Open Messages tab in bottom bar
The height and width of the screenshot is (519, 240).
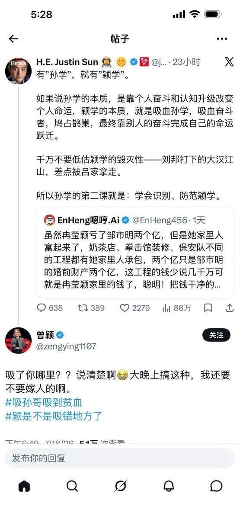coord(216,486)
